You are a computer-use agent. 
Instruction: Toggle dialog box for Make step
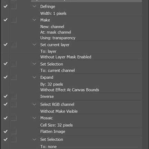(x=14, y=20)
